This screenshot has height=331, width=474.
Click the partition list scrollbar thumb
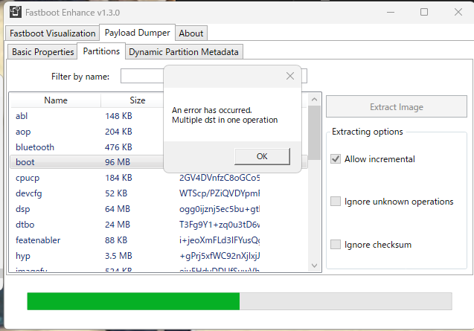[314, 132]
